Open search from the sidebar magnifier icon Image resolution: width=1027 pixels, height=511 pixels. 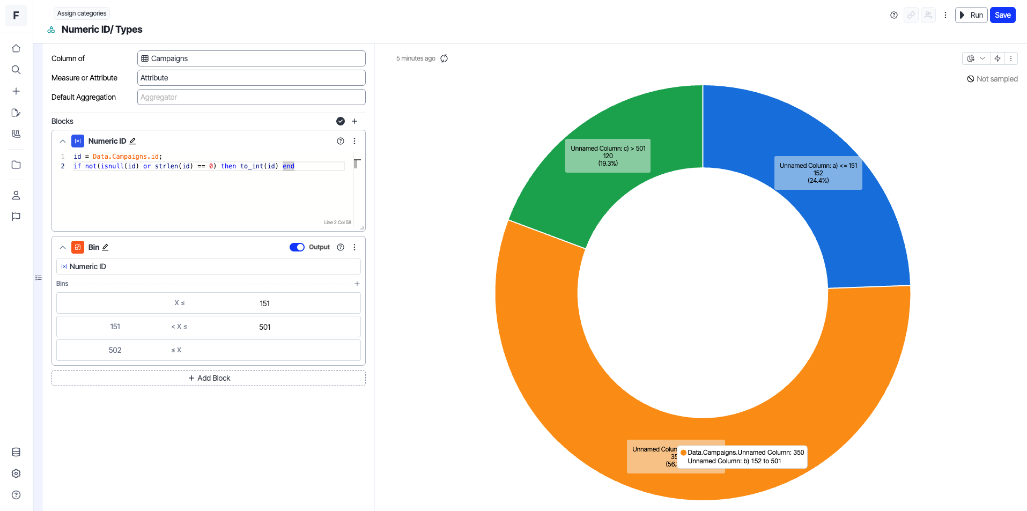[x=16, y=70]
